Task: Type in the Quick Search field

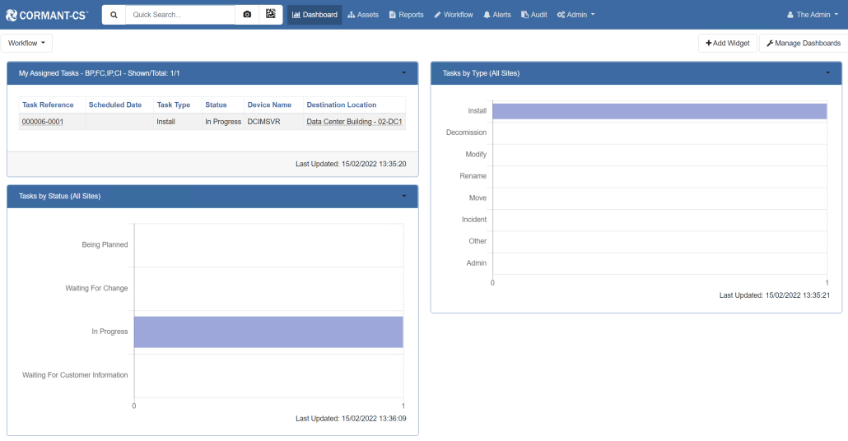Action: [179, 15]
